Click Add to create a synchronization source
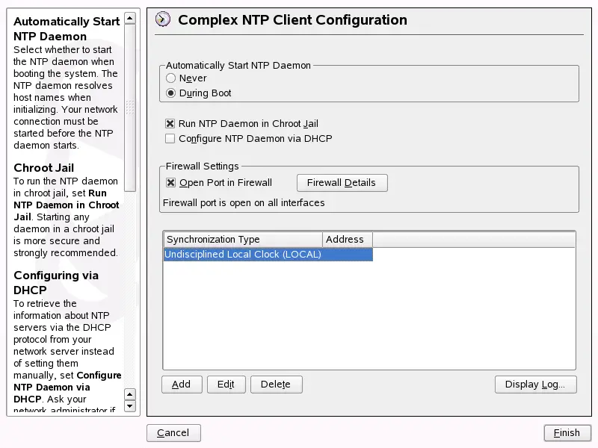598x448 pixels. (181, 384)
